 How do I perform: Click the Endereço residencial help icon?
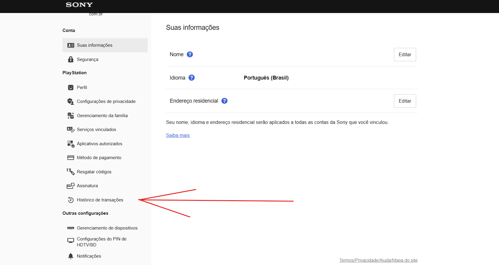[225, 101]
